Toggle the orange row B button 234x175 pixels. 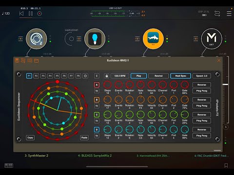tap(97, 100)
